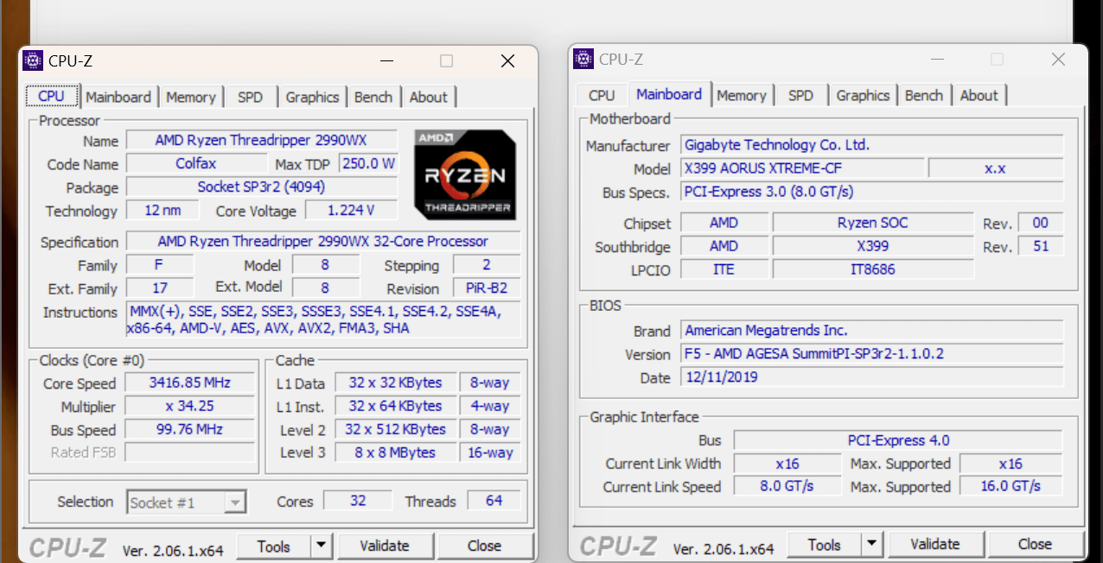
Task: Open the Memory tab in the right window
Action: 742,95
